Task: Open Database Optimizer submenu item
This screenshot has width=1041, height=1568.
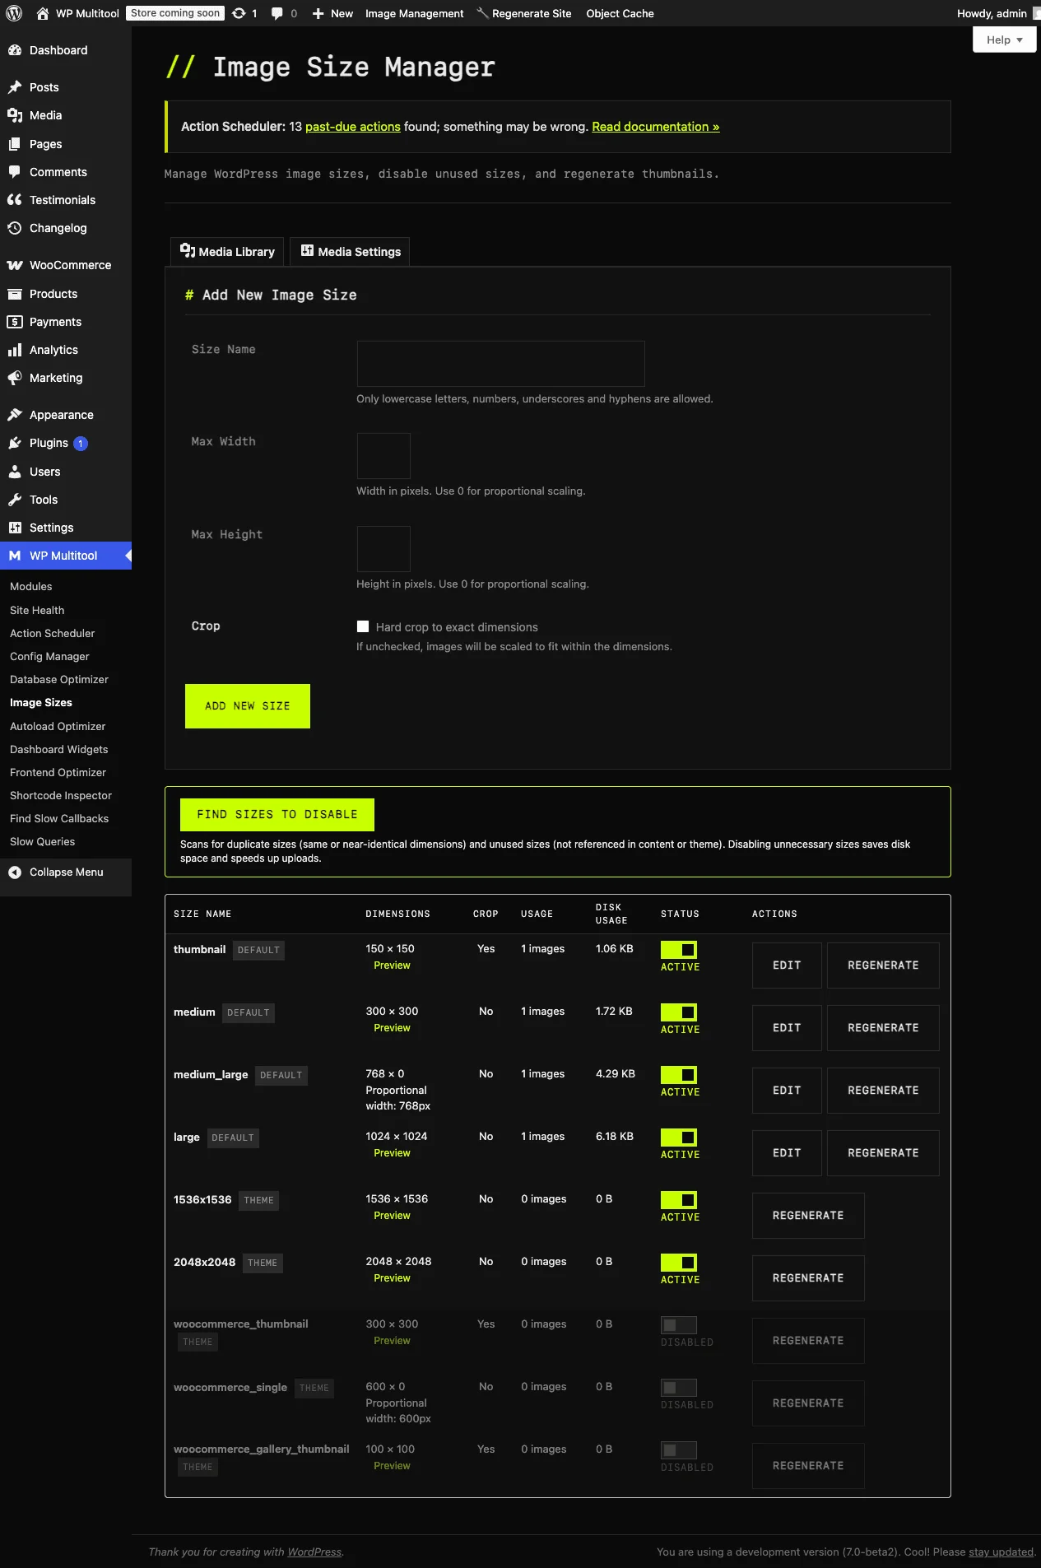Action: [x=59, y=679]
